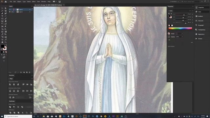Select the Magic Wand tool

pos(2,11)
